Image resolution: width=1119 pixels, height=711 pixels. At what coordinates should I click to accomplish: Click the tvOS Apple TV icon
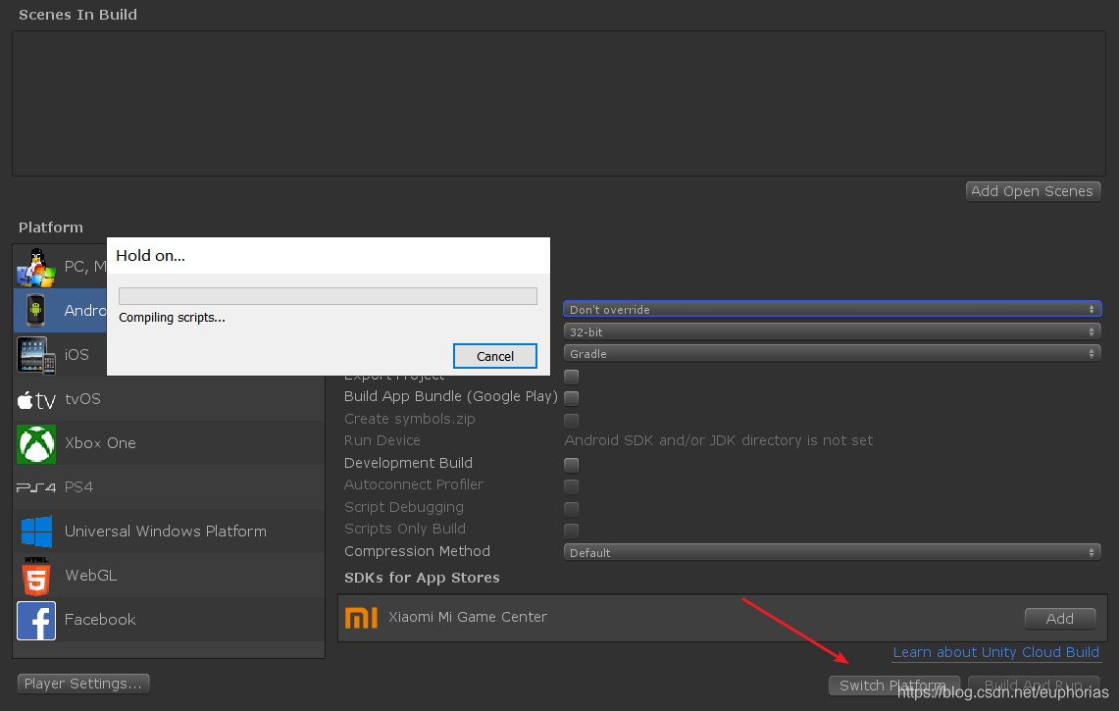pyautogui.click(x=36, y=400)
